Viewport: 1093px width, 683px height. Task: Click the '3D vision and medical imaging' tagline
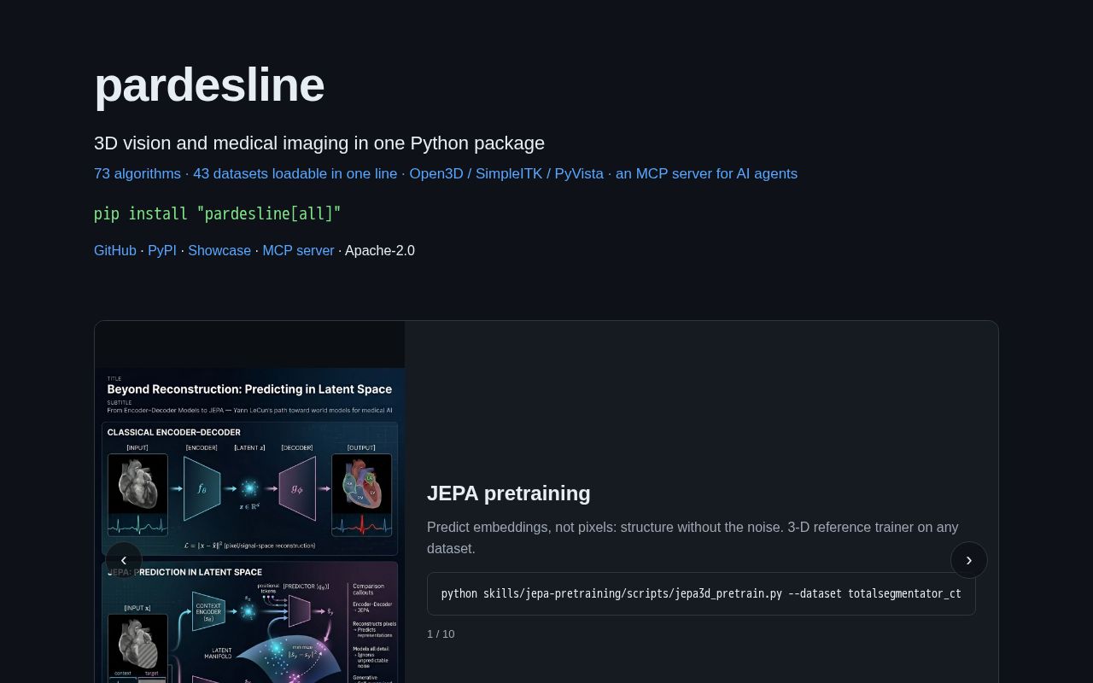[319, 143]
